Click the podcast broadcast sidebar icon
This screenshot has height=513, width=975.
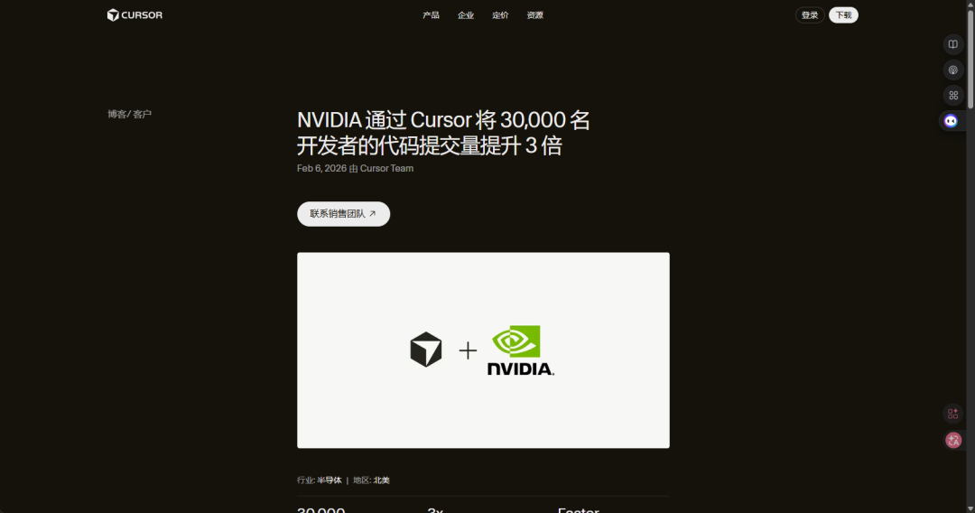point(952,70)
